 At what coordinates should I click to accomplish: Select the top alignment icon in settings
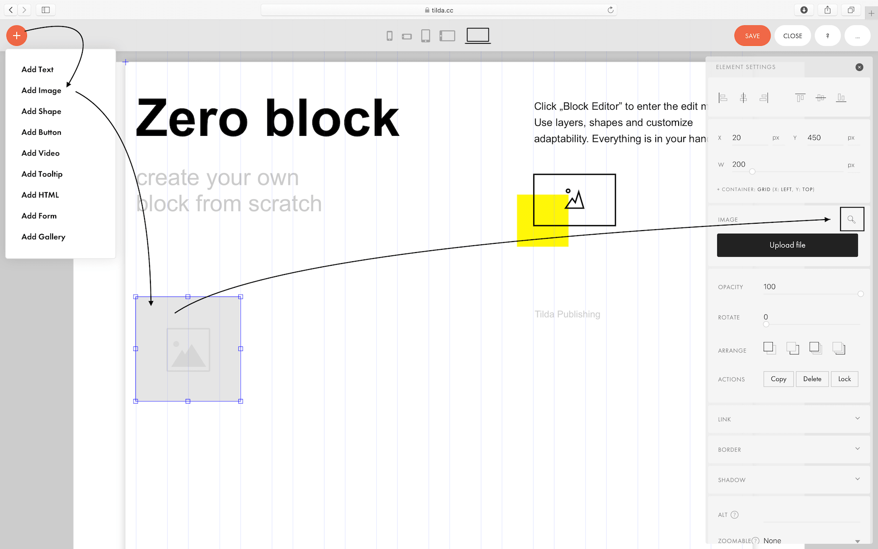tap(799, 97)
